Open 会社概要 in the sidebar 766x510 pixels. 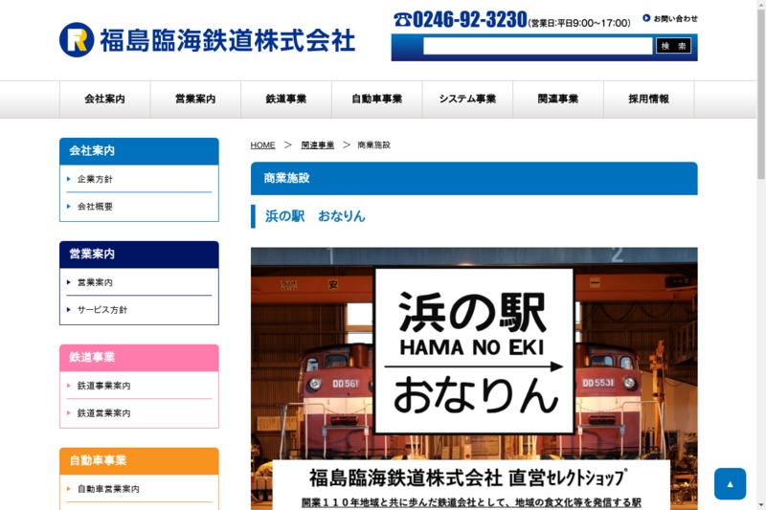point(95,207)
